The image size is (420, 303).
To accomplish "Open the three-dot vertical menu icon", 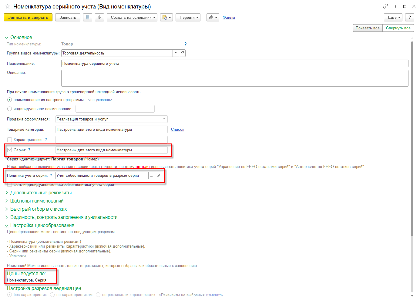I will coord(395,6).
